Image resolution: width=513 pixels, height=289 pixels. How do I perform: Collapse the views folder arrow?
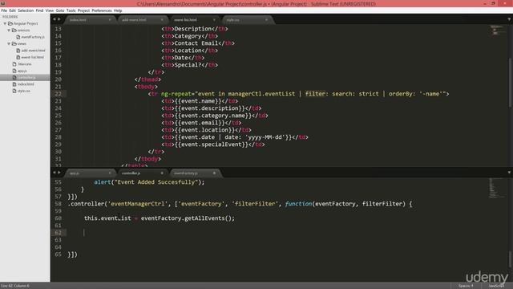9,43
